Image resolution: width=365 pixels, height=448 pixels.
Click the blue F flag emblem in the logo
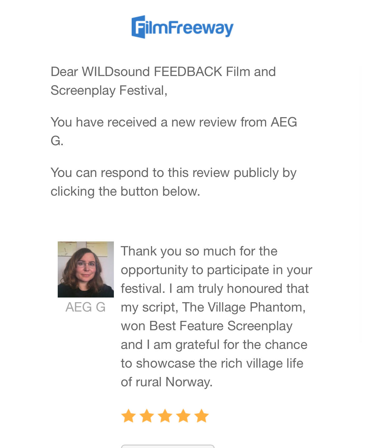(x=139, y=27)
